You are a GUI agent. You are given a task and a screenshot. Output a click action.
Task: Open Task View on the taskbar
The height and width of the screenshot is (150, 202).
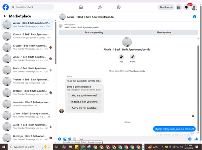pyautogui.click(x=57, y=147)
